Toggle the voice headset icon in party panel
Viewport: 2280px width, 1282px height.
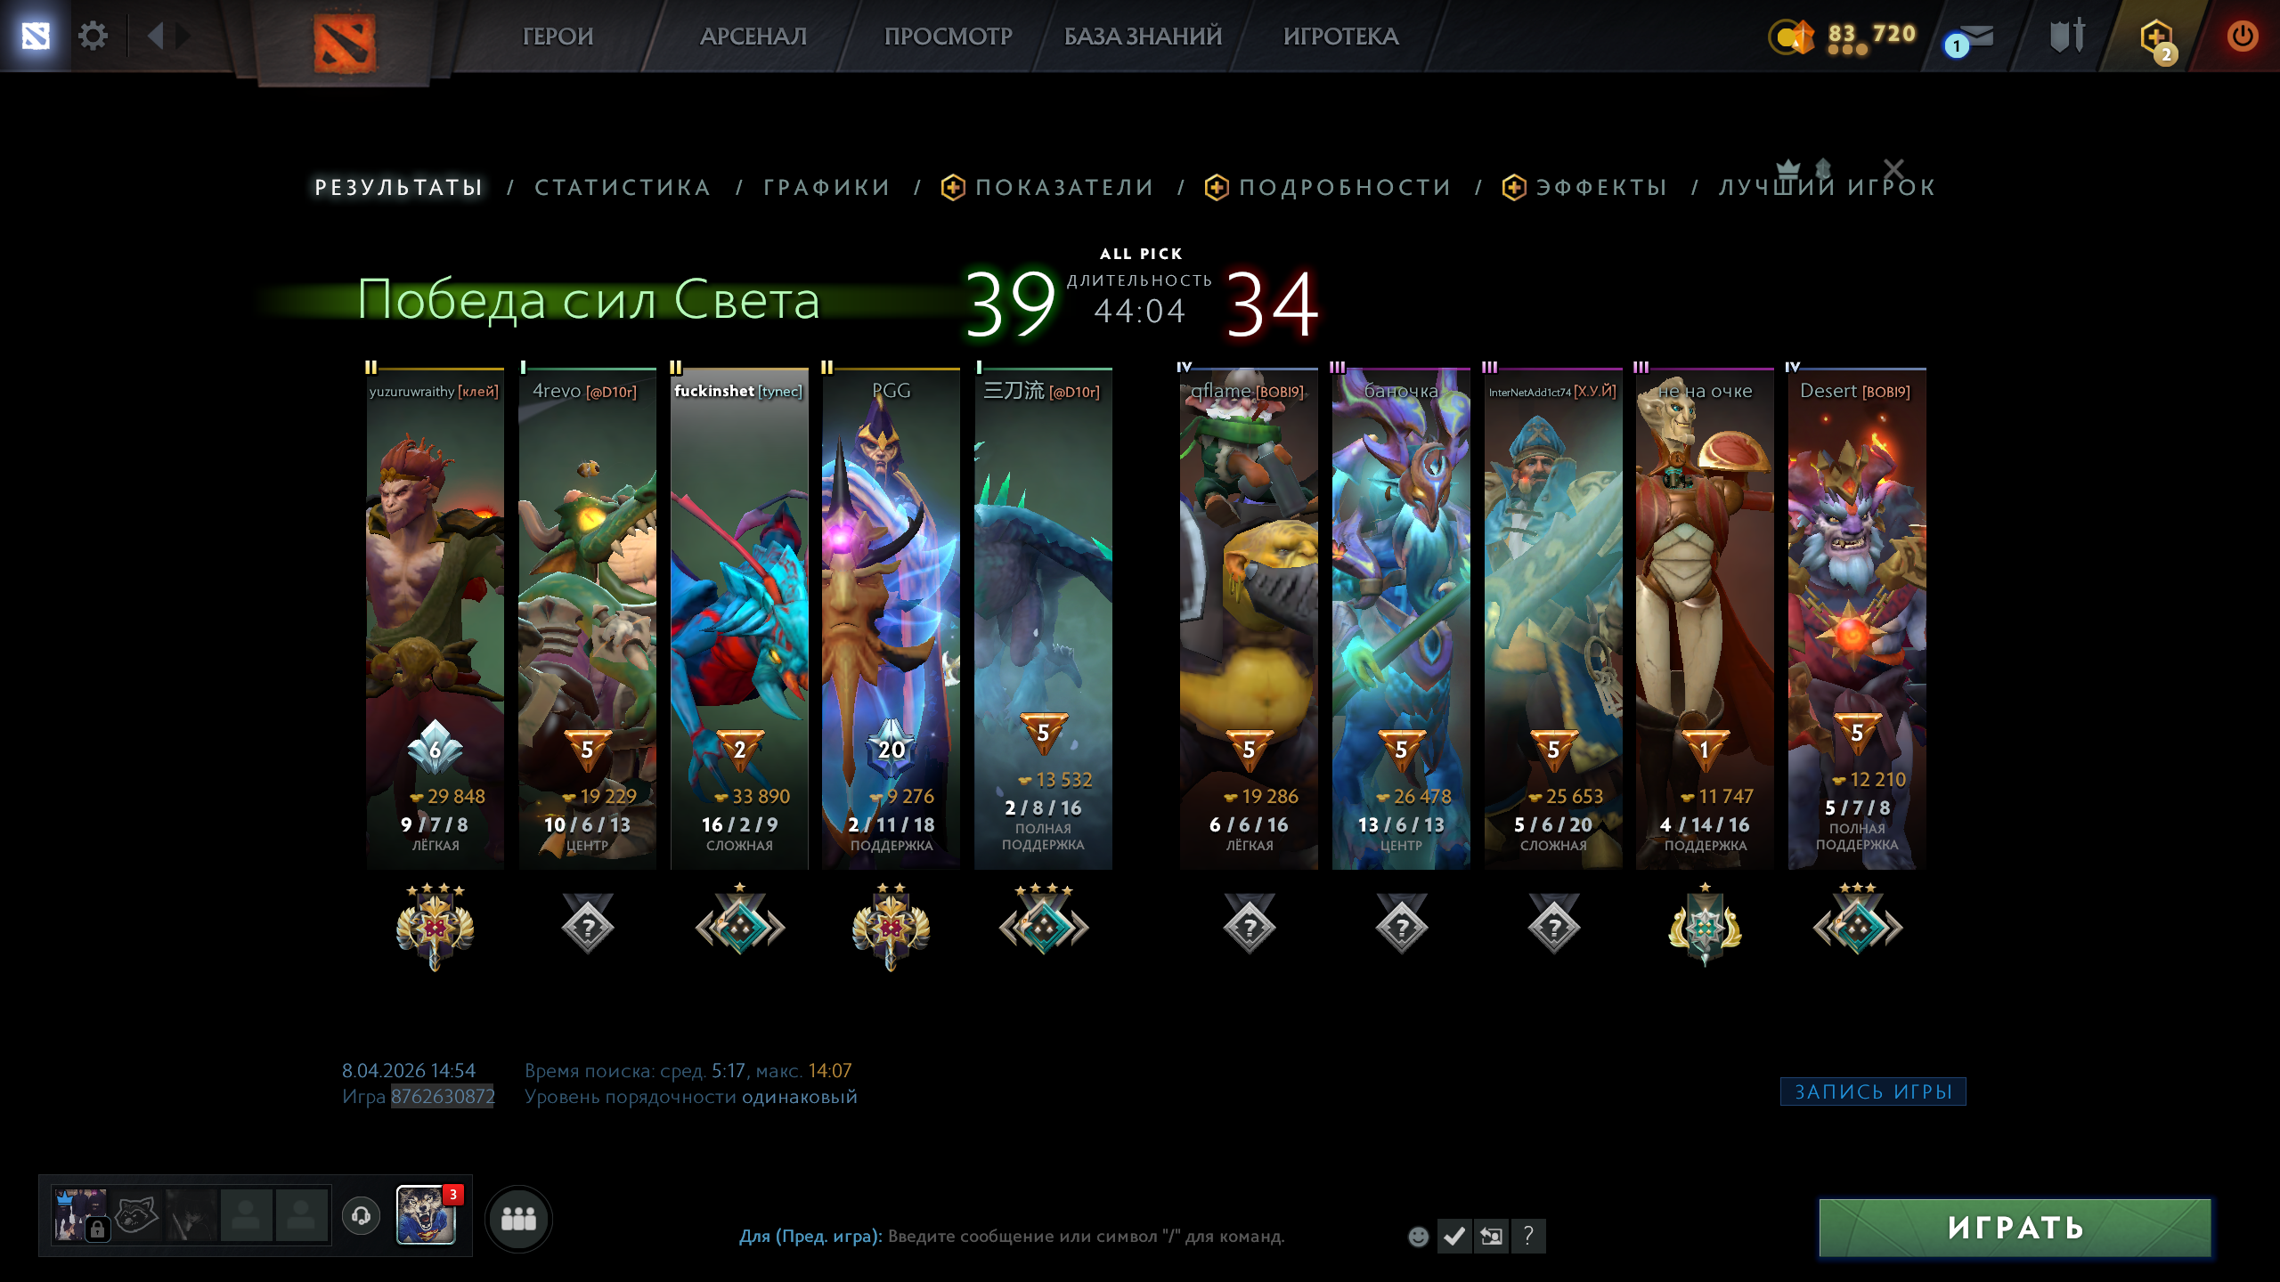click(x=361, y=1215)
